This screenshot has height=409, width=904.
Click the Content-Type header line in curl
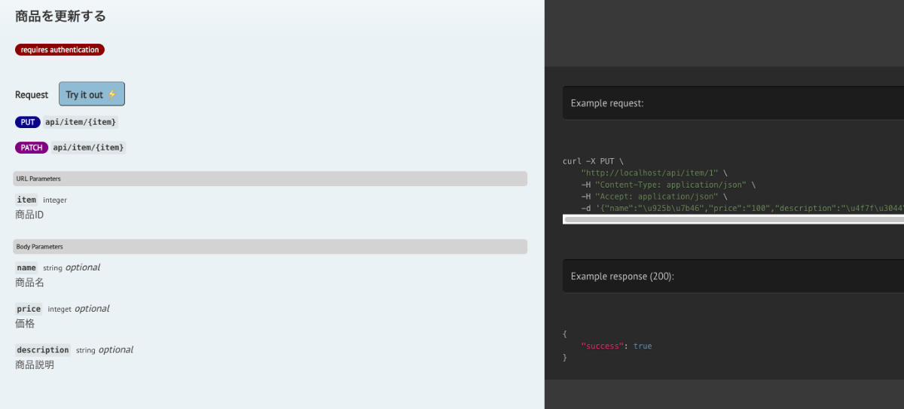click(668, 185)
